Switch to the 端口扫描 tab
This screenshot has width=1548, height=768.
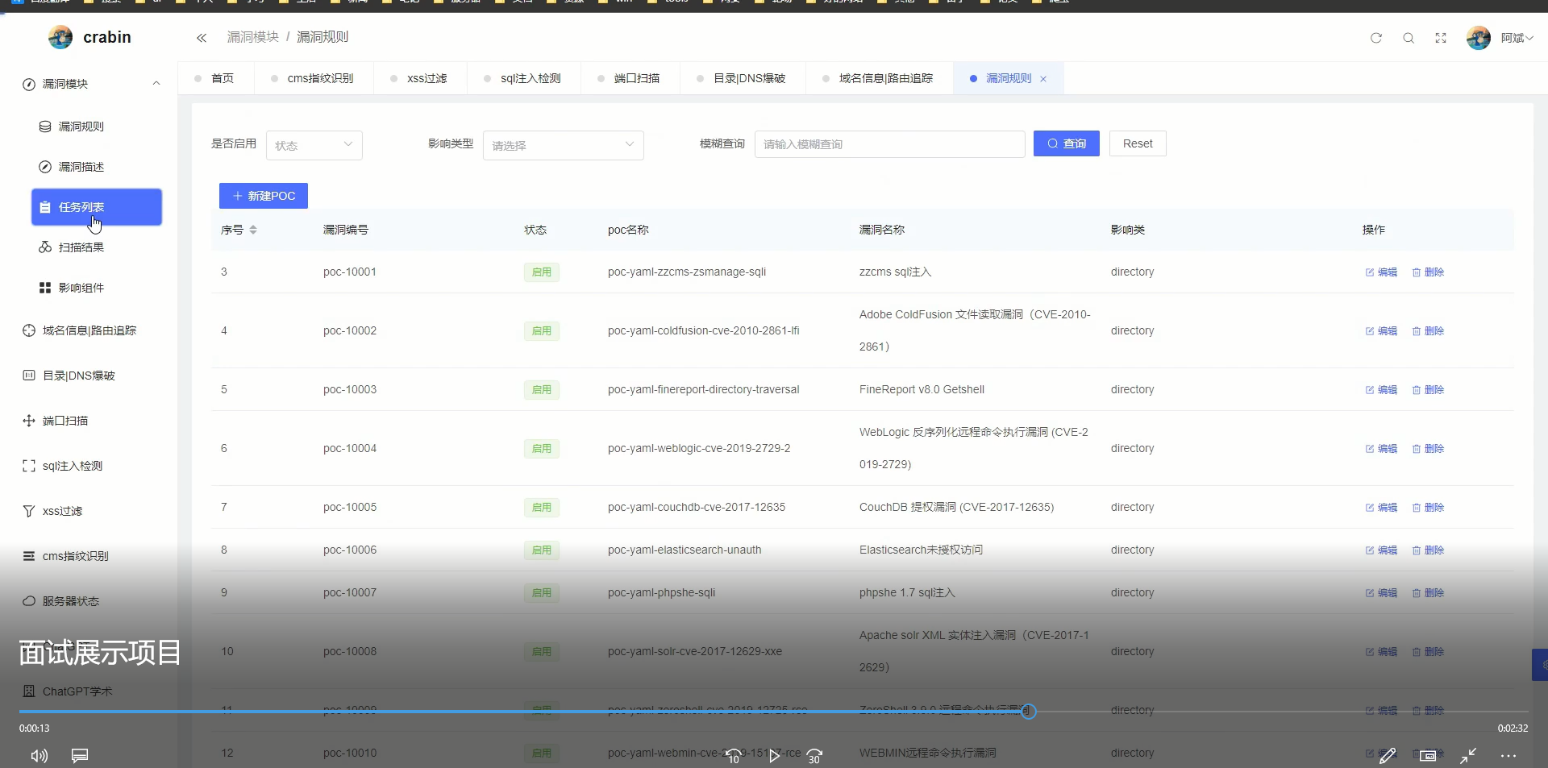point(629,78)
